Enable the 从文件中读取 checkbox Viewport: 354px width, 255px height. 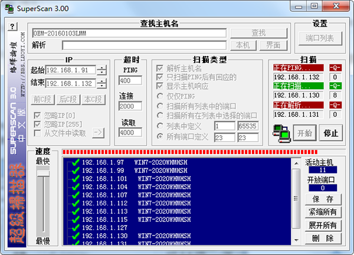pyautogui.click(x=38, y=132)
